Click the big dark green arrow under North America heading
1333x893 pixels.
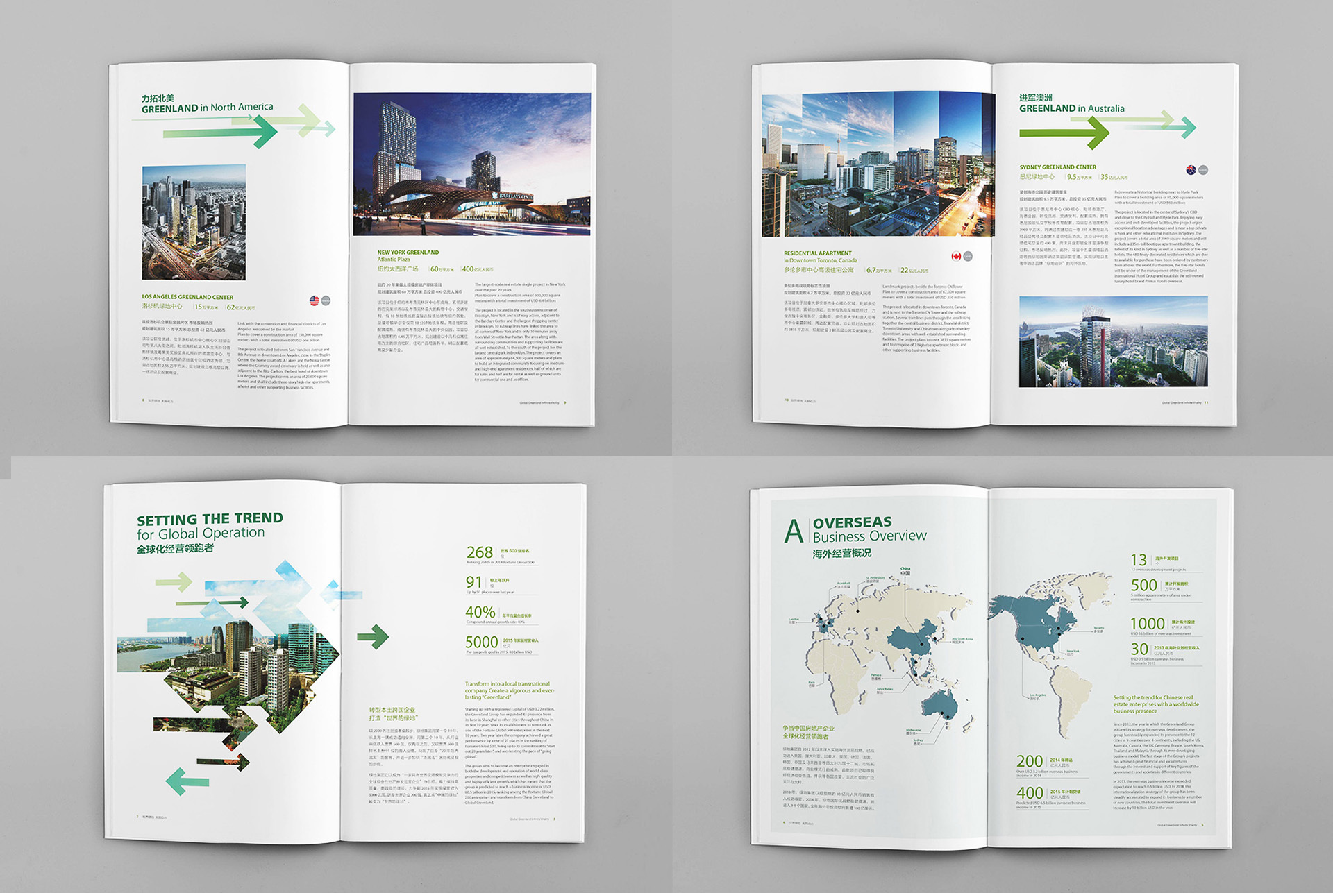pos(219,131)
